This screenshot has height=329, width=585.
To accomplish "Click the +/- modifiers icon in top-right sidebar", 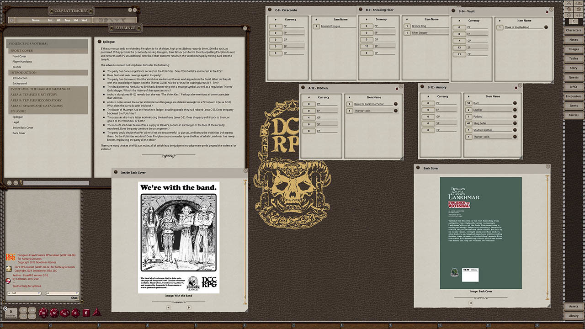I will (x=578, y=15).
